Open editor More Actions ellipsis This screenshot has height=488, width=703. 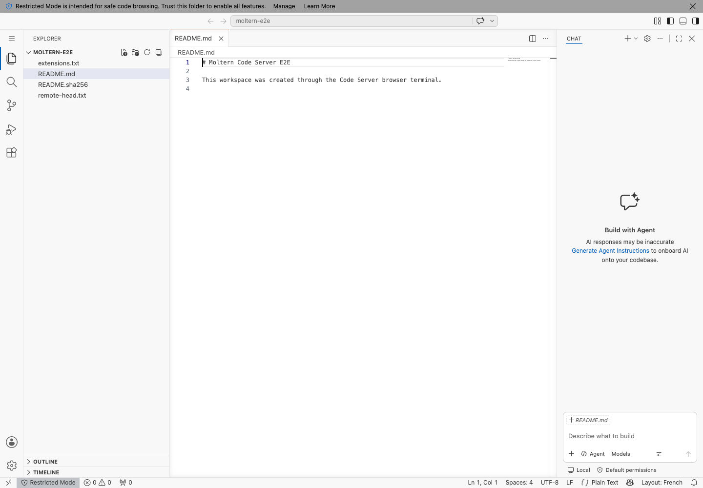545,39
